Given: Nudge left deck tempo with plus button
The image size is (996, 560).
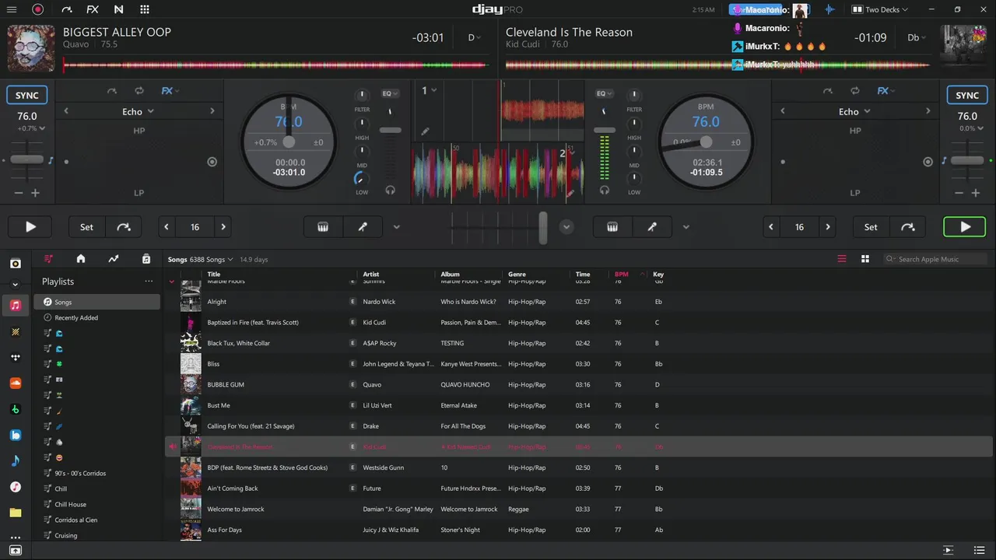Looking at the screenshot, I should click(35, 193).
